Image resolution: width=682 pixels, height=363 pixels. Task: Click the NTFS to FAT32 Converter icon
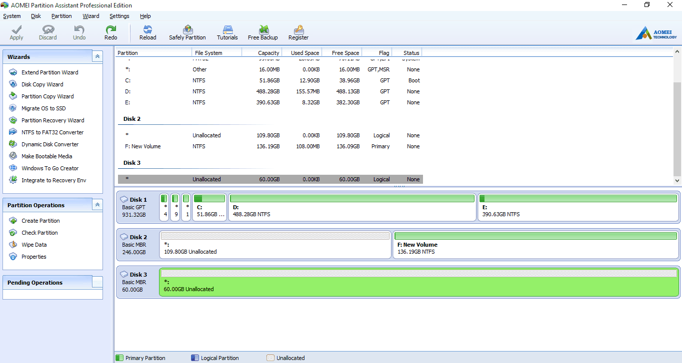pyautogui.click(x=13, y=132)
